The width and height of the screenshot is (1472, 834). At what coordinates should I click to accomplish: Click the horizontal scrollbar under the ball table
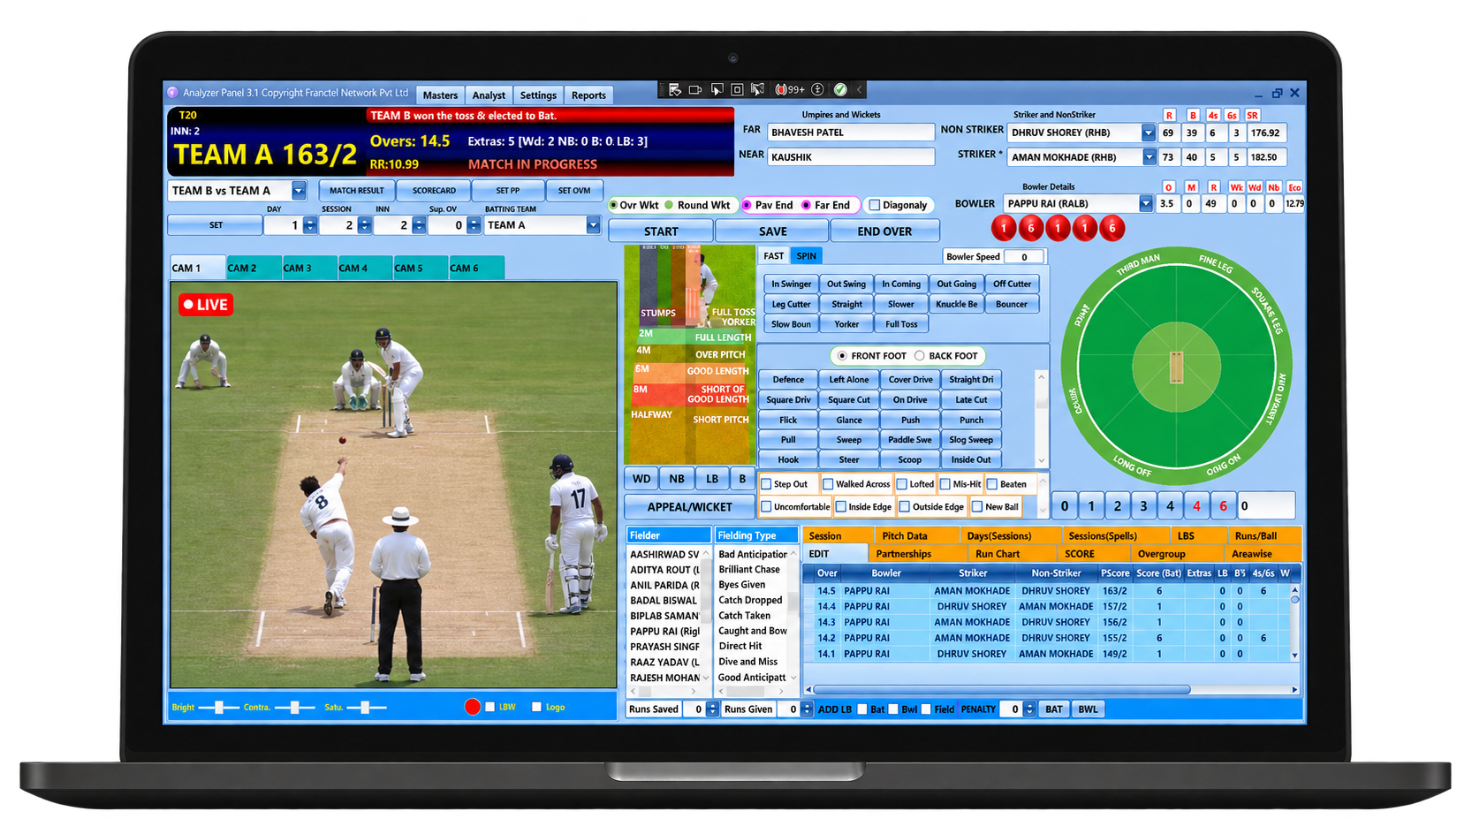tap(1001, 689)
